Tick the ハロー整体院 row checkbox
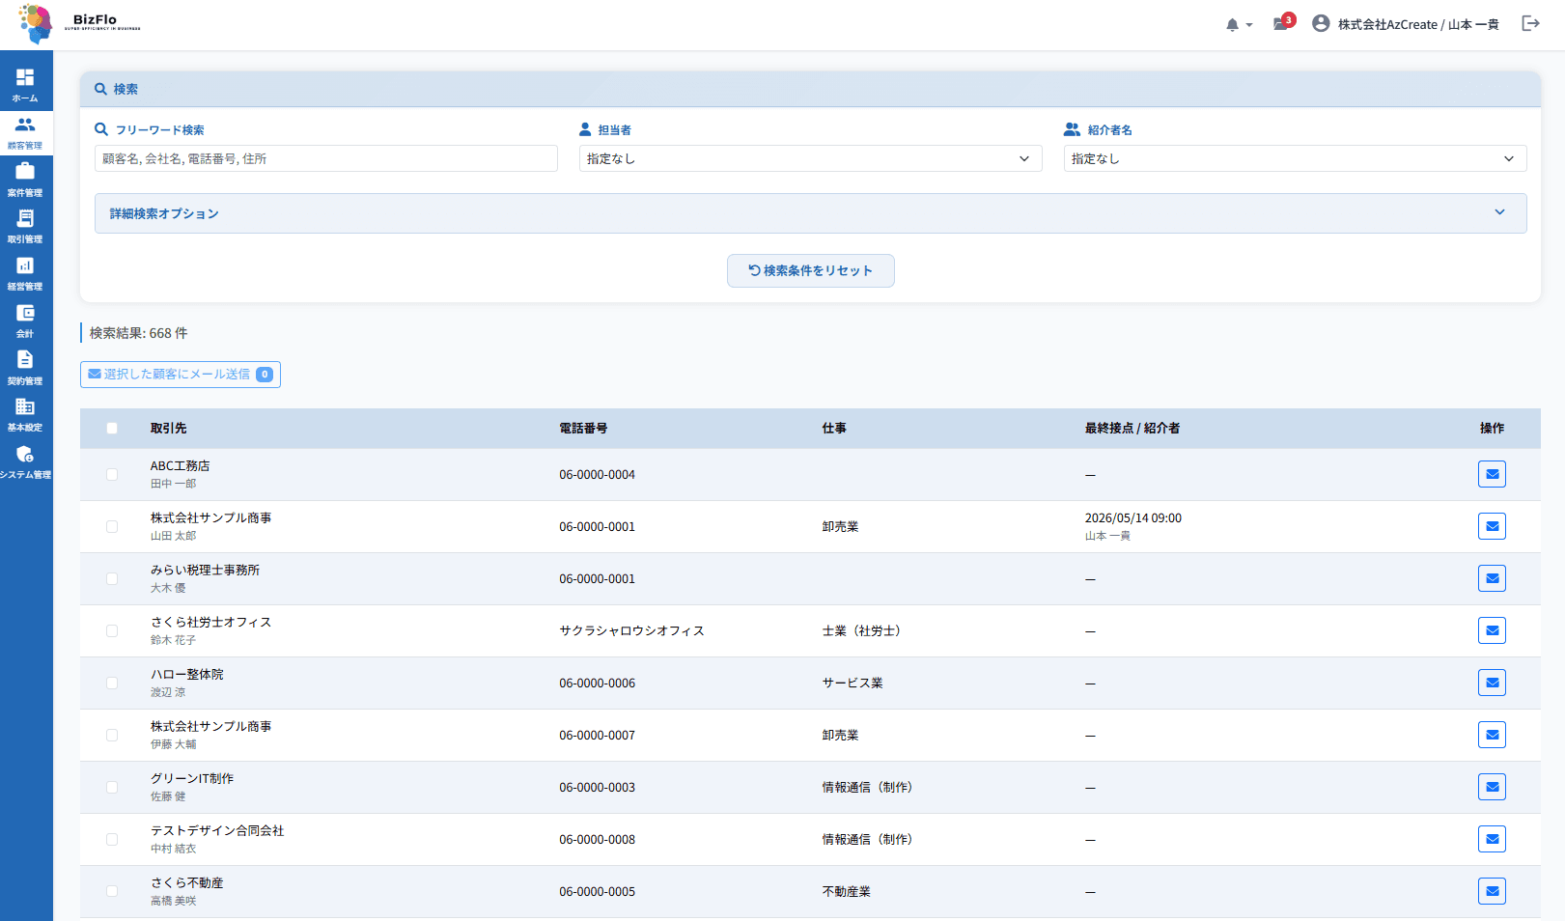The image size is (1565, 921). pyautogui.click(x=112, y=684)
